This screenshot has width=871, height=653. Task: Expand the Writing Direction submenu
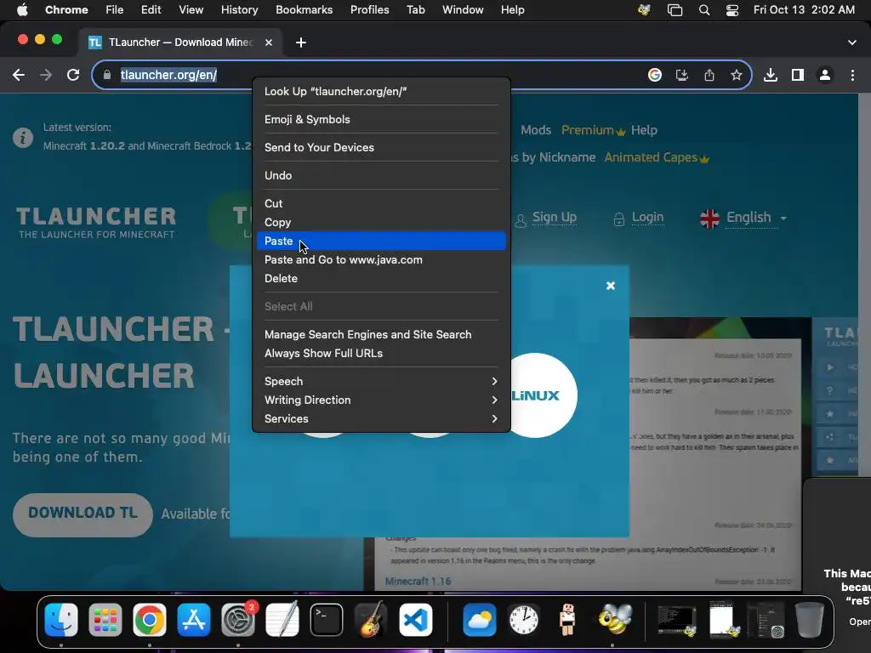[381, 400]
